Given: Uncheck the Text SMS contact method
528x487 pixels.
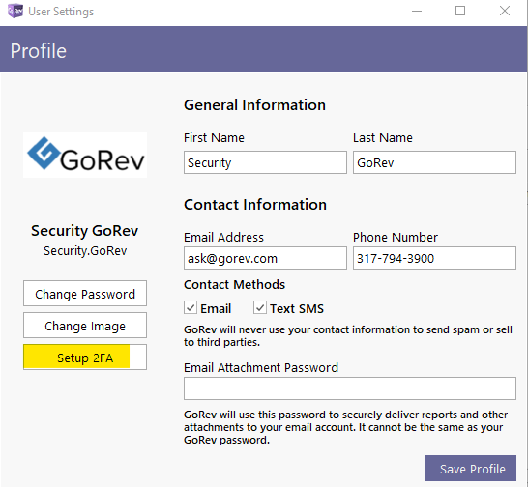Looking at the screenshot, I should pos(260,307).
